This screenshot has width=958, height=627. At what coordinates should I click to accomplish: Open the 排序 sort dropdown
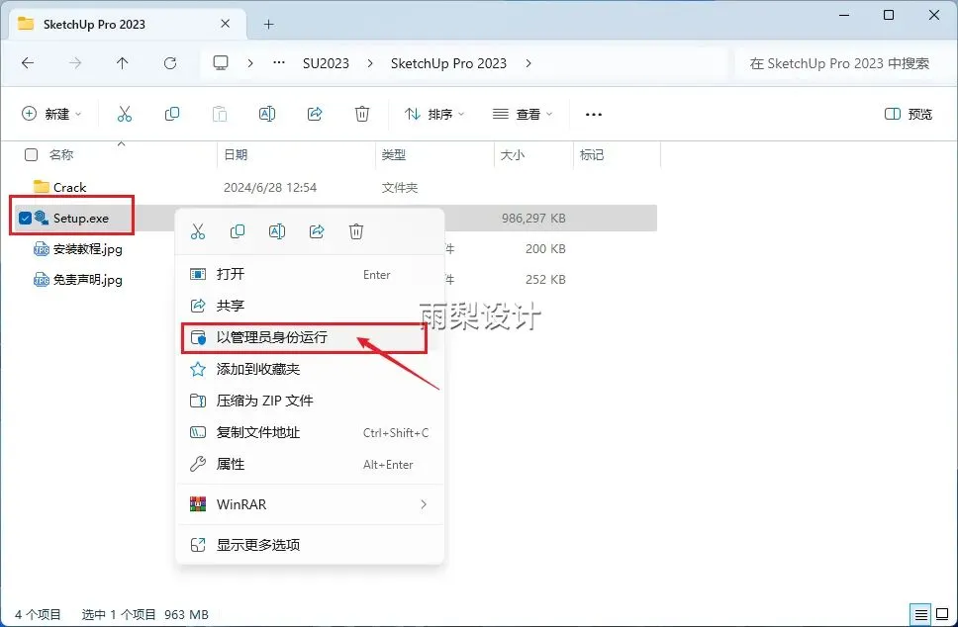(434, 114)
